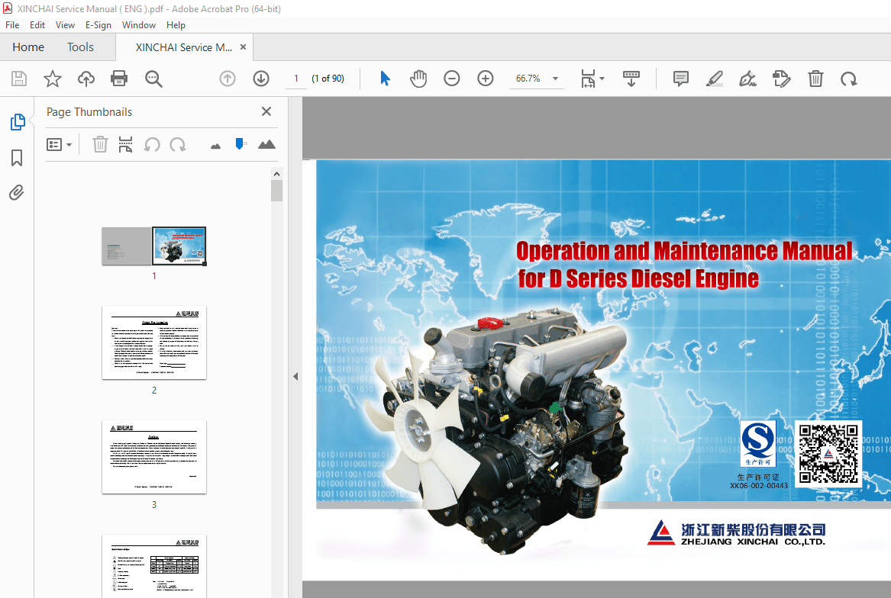Close the Page Thumbnails panel
This screenshot has width=891, height=598.
pyautogui.click(x=266, y=111)
